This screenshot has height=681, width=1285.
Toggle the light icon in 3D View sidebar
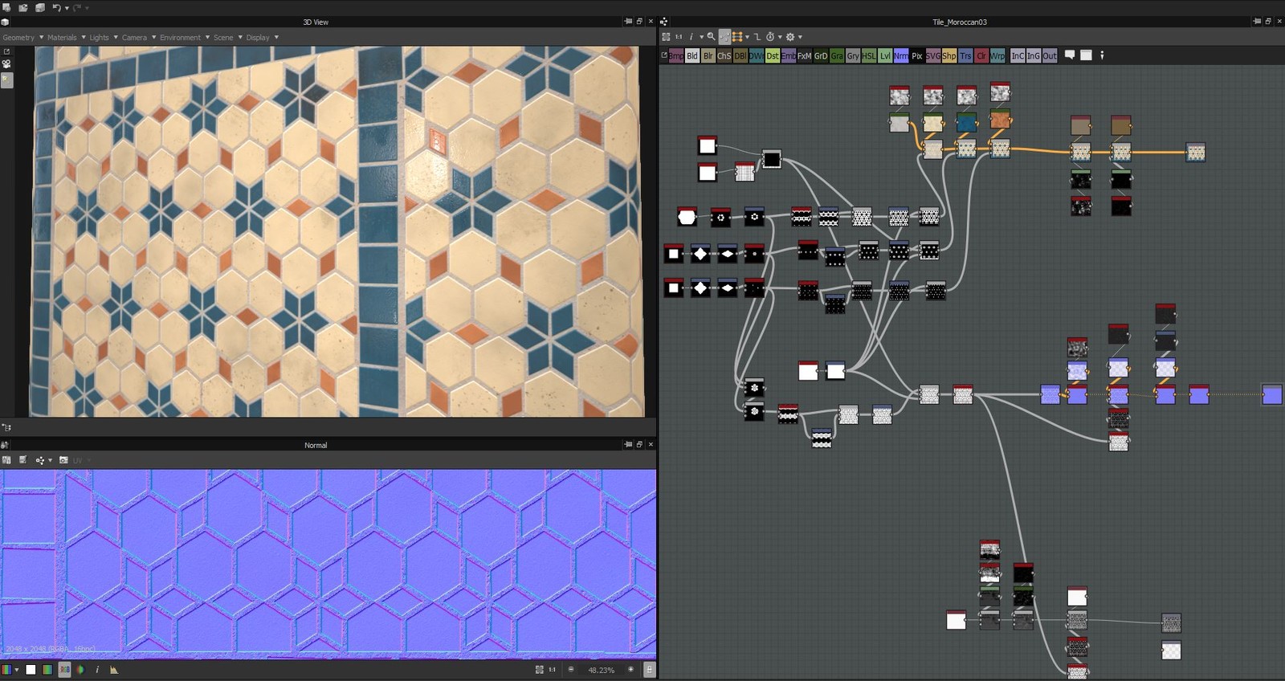pyautogui.click(x=6, y=80)
